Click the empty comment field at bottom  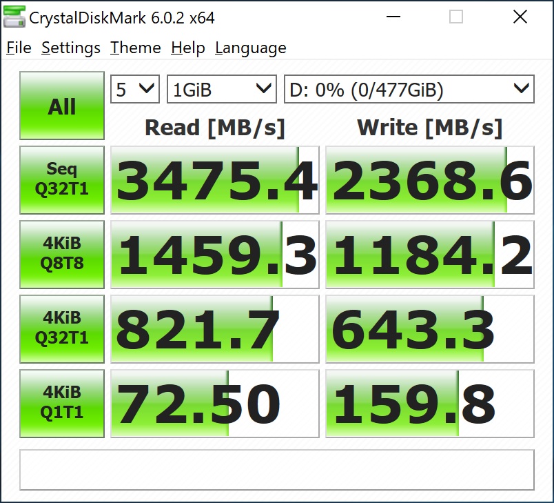(x=277, y=470)
